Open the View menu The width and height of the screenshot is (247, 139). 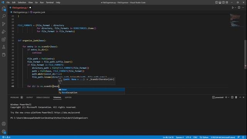pos(30,3)
